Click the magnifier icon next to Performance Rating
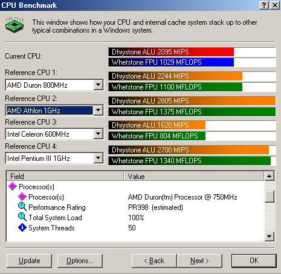Image resolution: width=281 pixels, height=274 pixels. [22, 207]
